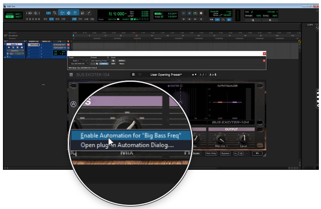
Task: Click the Native button
Action: click(122, 64)
